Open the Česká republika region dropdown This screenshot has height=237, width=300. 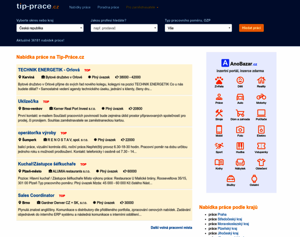click(x=50, y=28)
